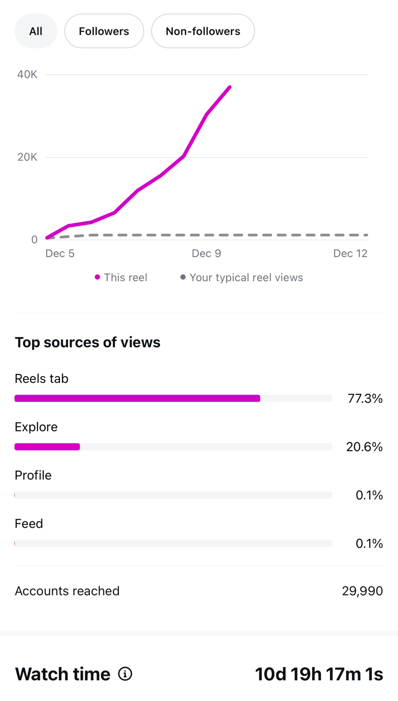Click the Watch time duration value

(319, 674)
